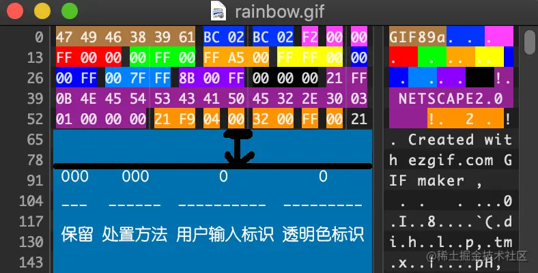The image size is (538, 273).
Task: Select ASCII text NETSCAPE2.0 in text column
Action: [451, 99]
